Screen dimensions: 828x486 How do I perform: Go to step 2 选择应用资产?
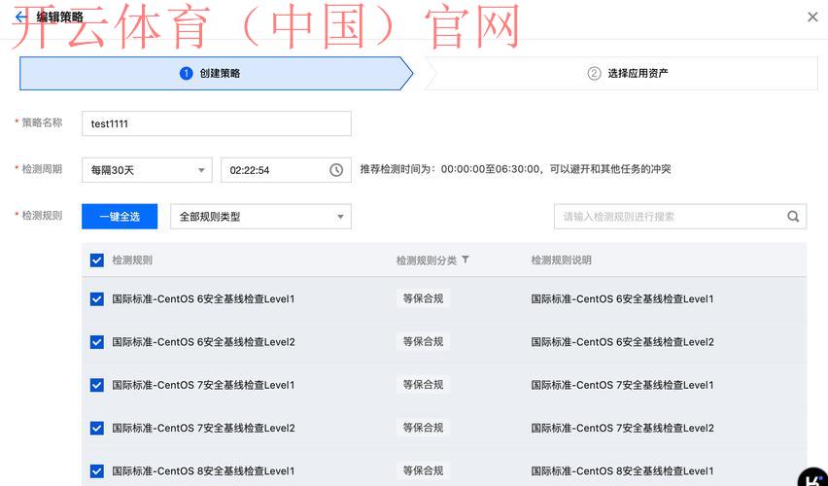pos(622,74)
